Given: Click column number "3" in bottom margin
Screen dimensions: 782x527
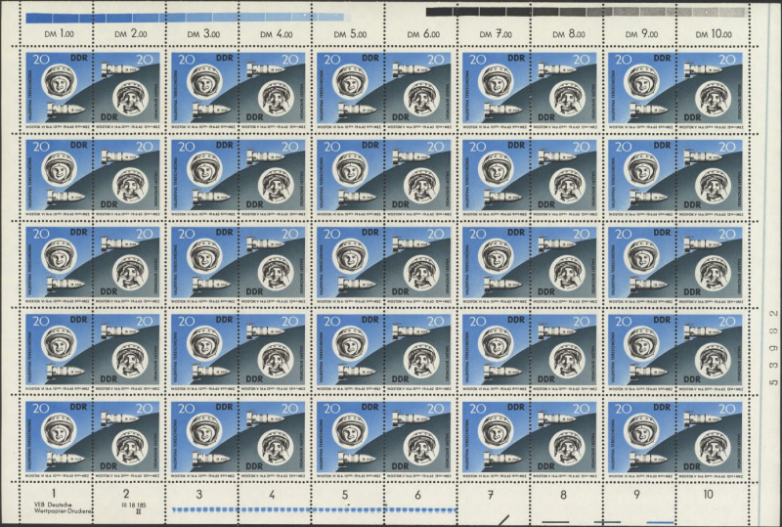Looking at the screenshot, I should point(199,495).
